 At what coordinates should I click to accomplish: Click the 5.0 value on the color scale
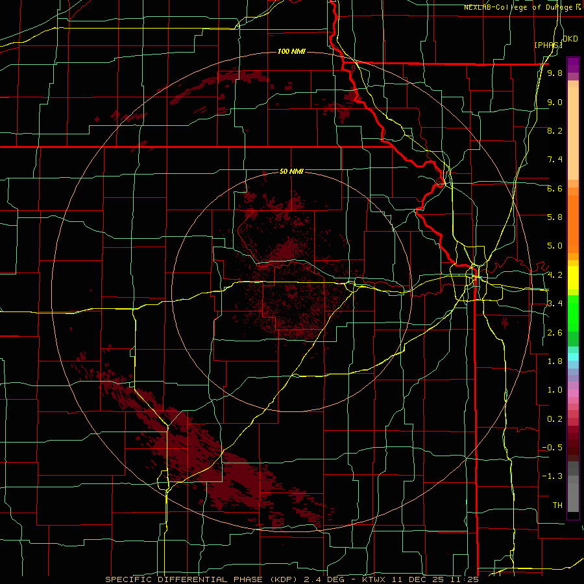coord(555,246)
